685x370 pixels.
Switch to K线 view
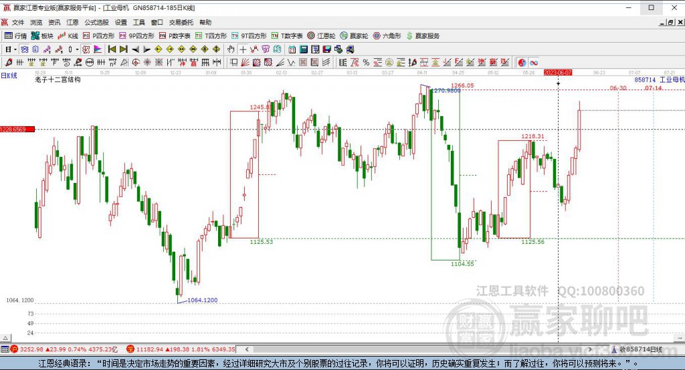(68, 36)
